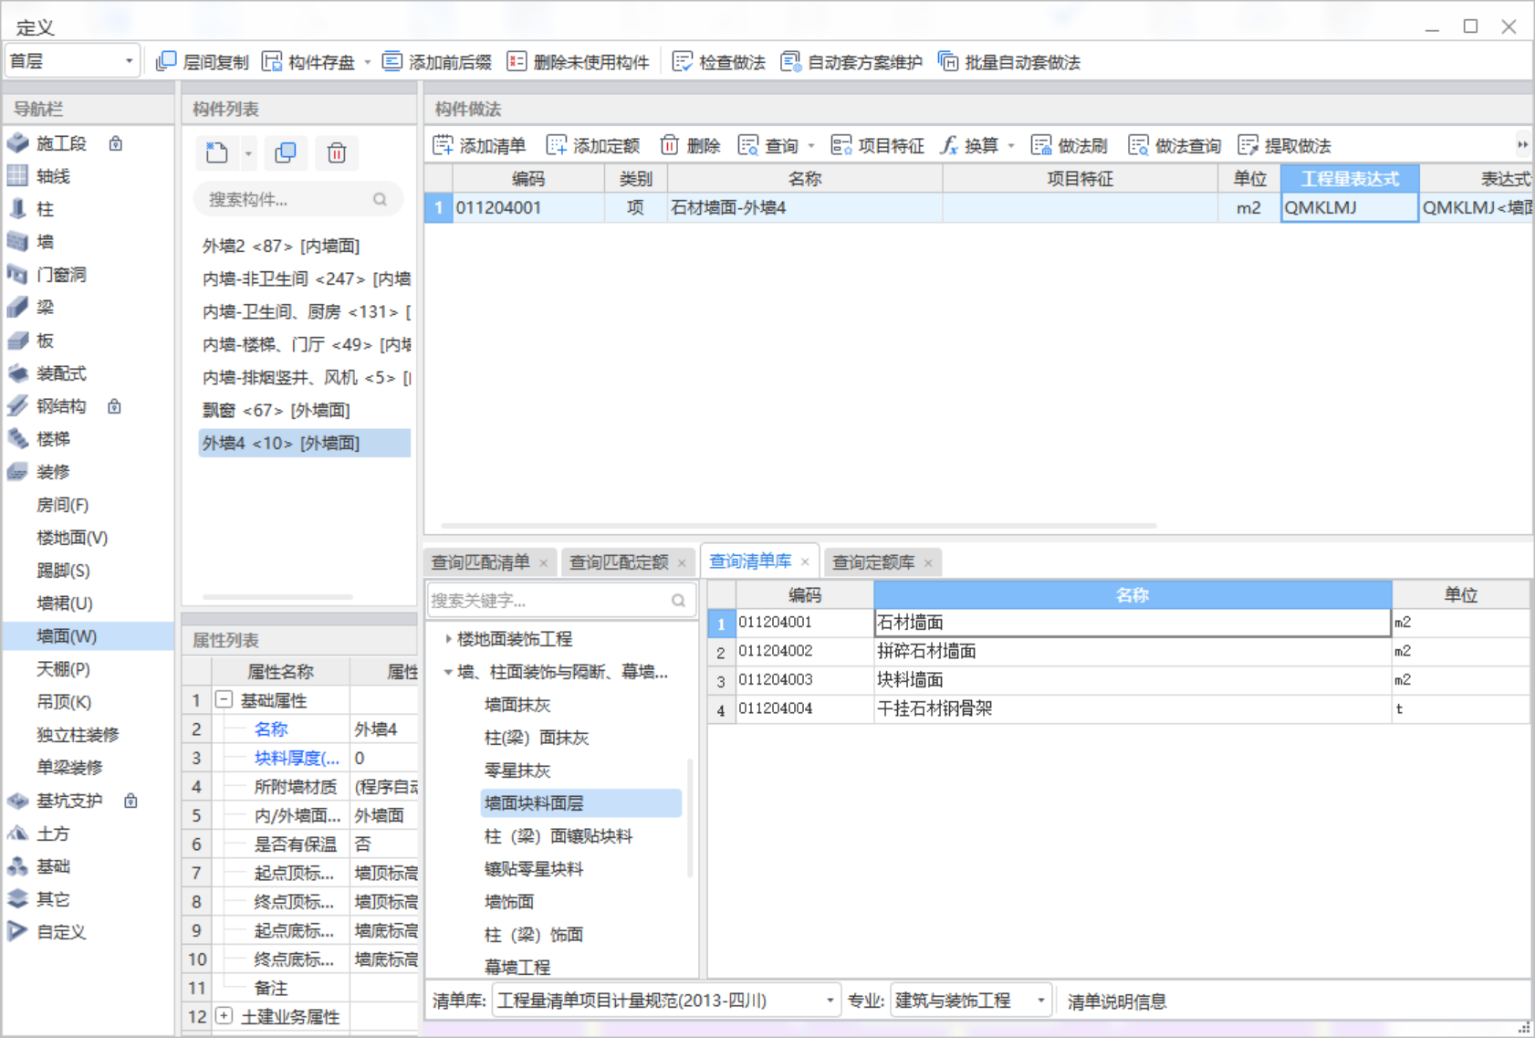This screenshot has width=1535, height=1038.
Task: Click the QMKLMJ 工程量表达式 cell
Action: (x=1350, y=207)
